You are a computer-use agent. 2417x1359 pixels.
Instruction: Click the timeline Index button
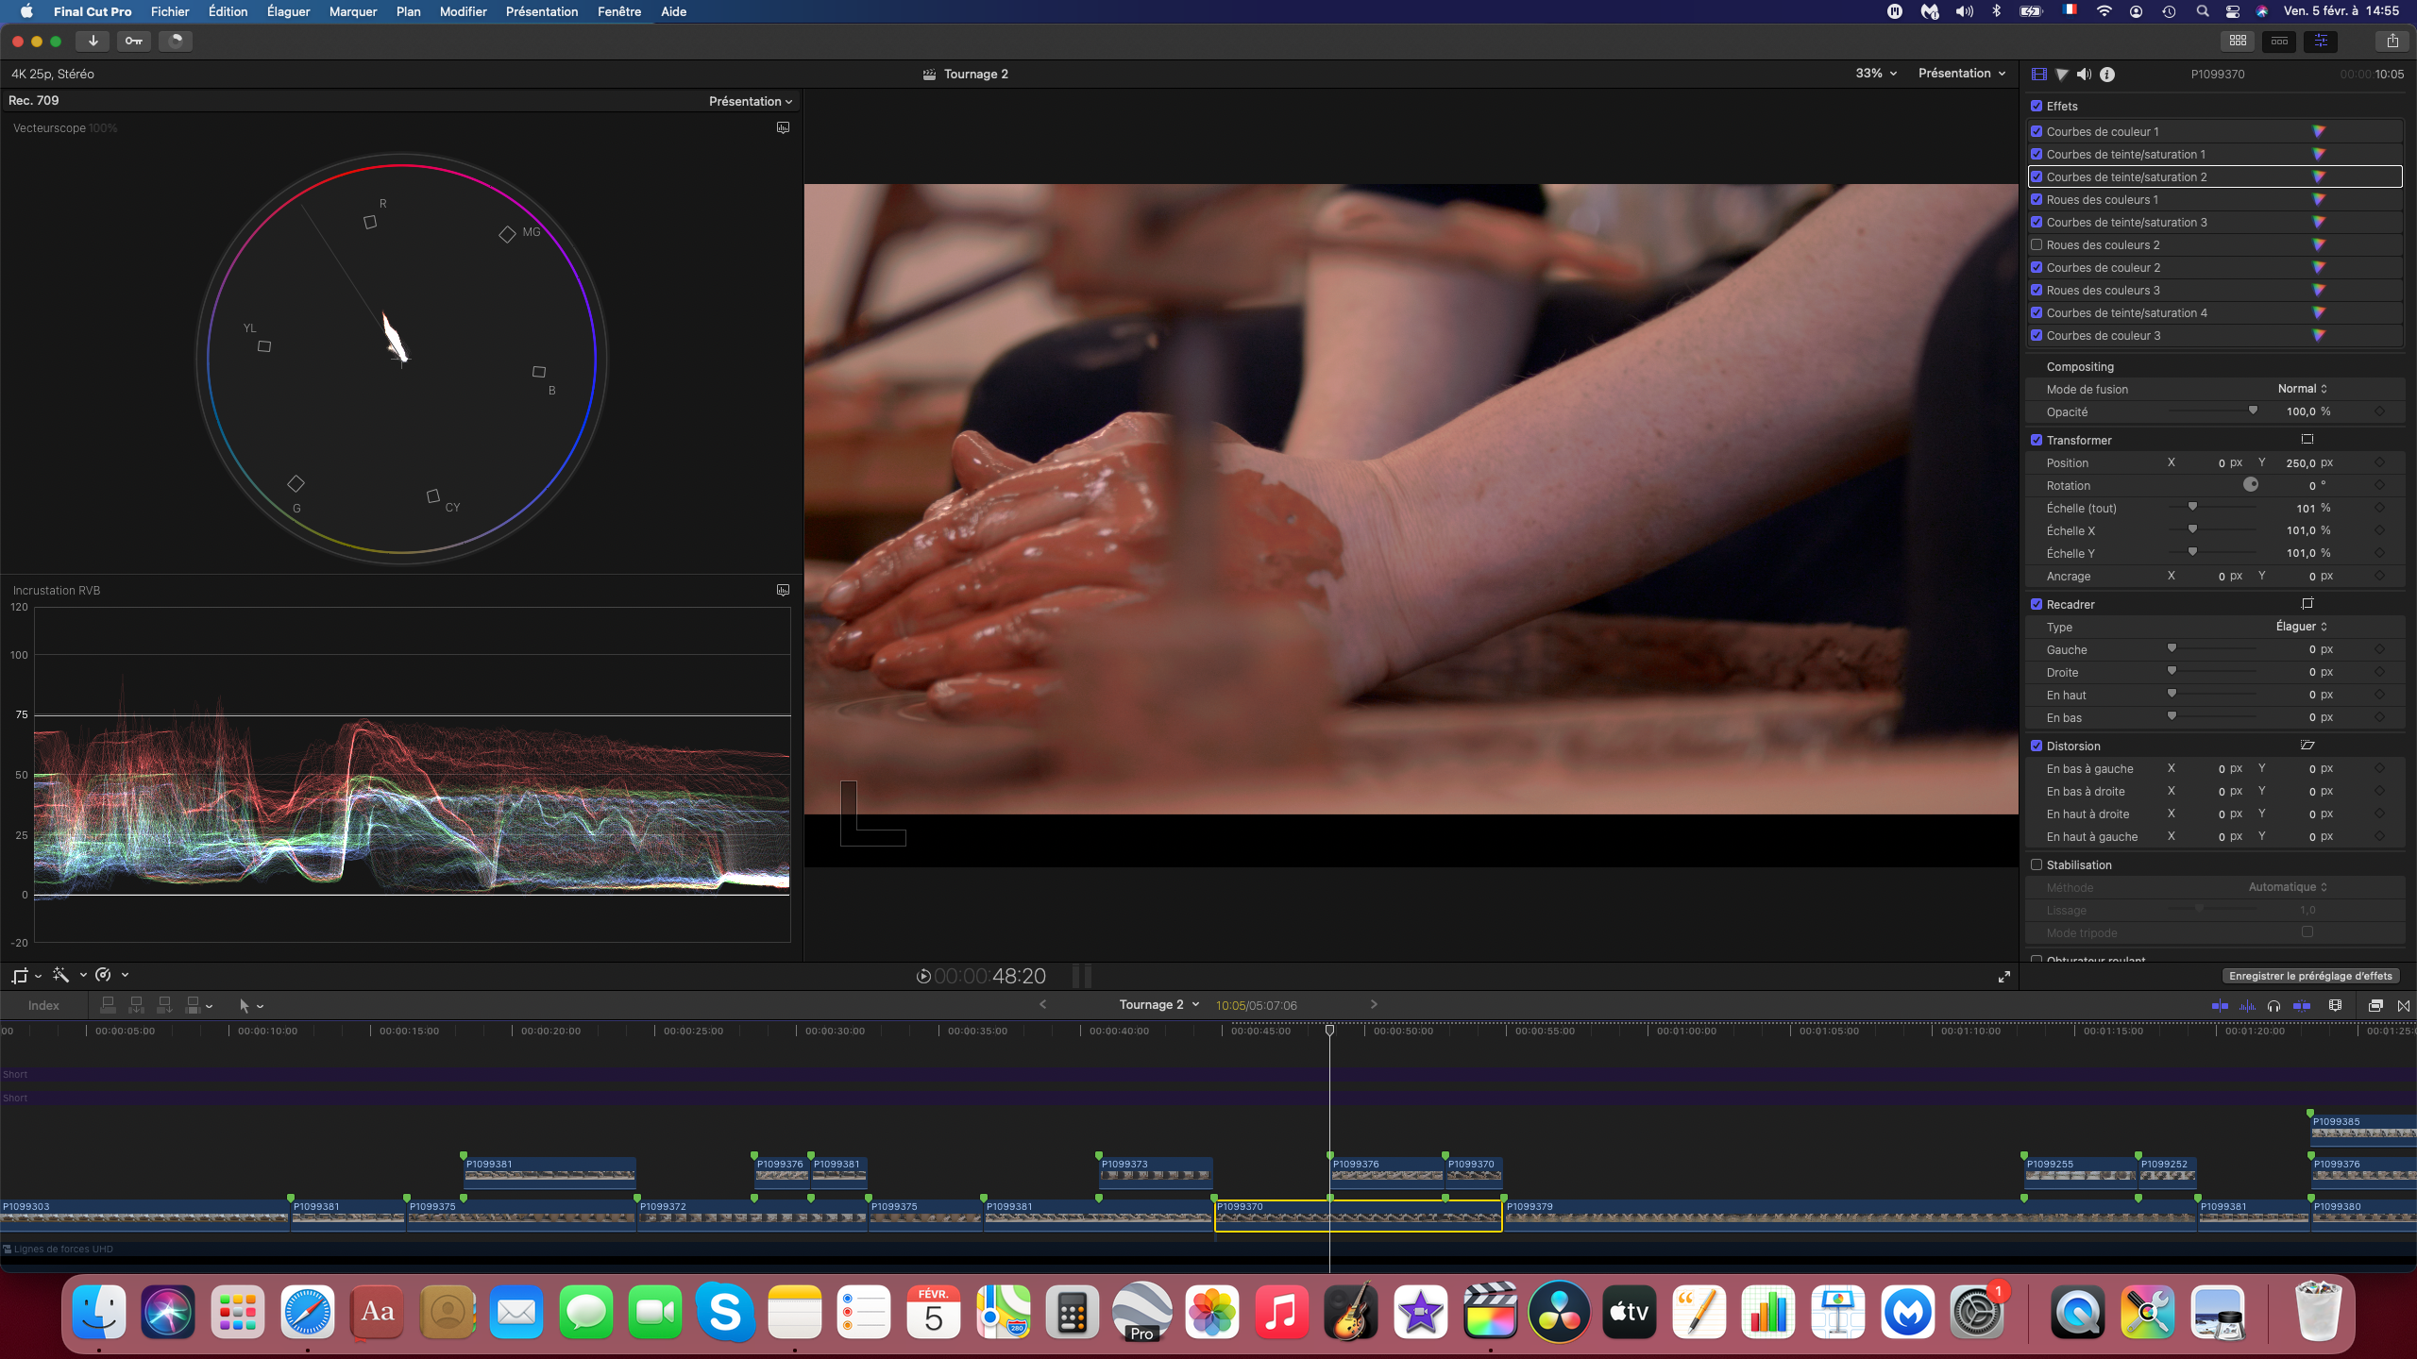43,1005
